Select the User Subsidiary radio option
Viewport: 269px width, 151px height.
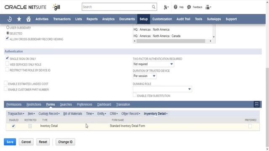click(x=8, y=27)
